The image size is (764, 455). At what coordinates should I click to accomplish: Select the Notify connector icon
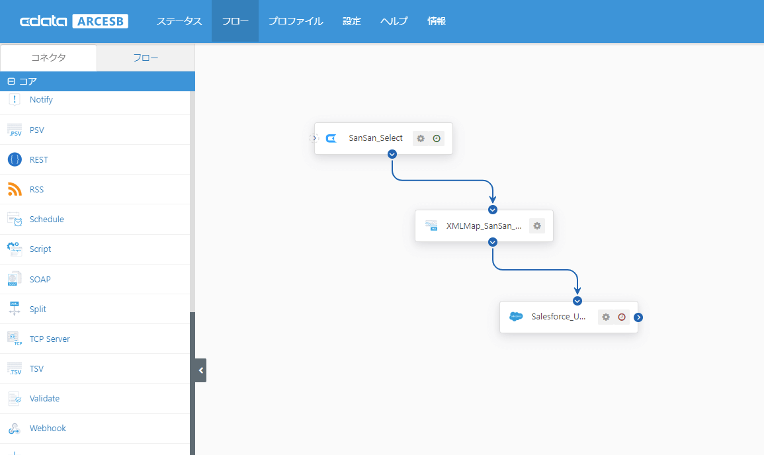(15, 99)
